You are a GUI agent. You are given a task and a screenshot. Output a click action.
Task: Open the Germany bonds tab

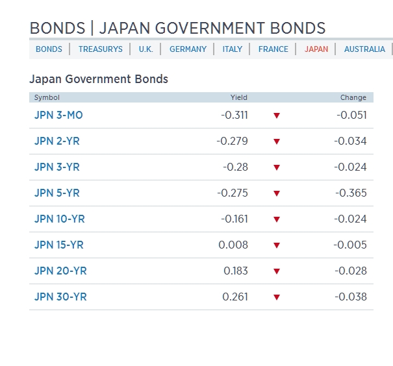(188, 49)
